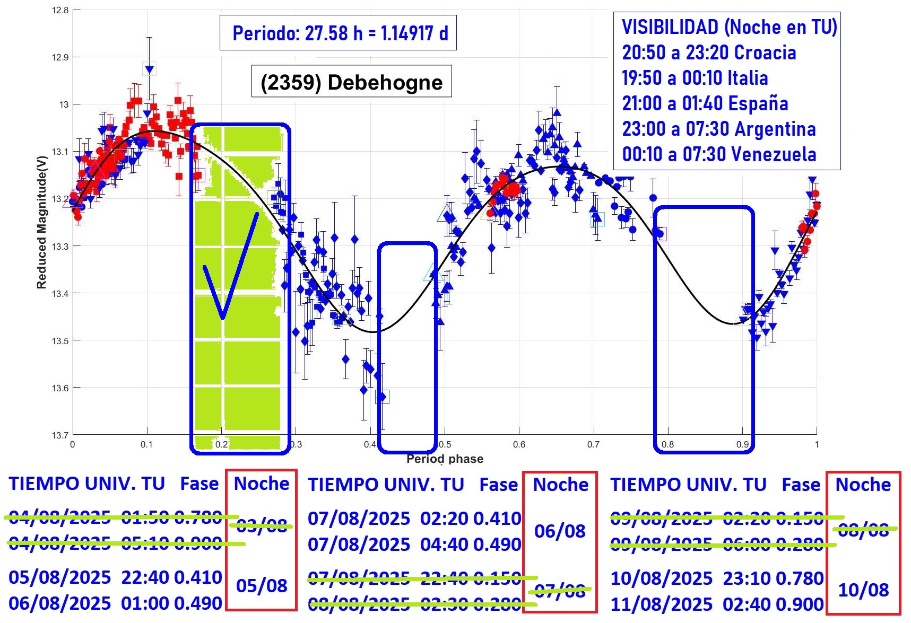The image size is (911, 623).
Task: Click the "Period phase" axis label
Action: point(445,459)
